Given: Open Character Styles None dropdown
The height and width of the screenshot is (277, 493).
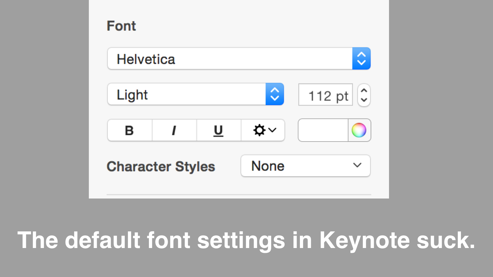Looking at the screenshot, I should click(x=306, y=166).
